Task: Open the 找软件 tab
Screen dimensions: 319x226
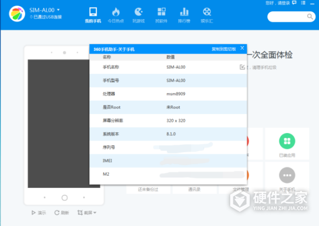Action: tap(161, 15)
